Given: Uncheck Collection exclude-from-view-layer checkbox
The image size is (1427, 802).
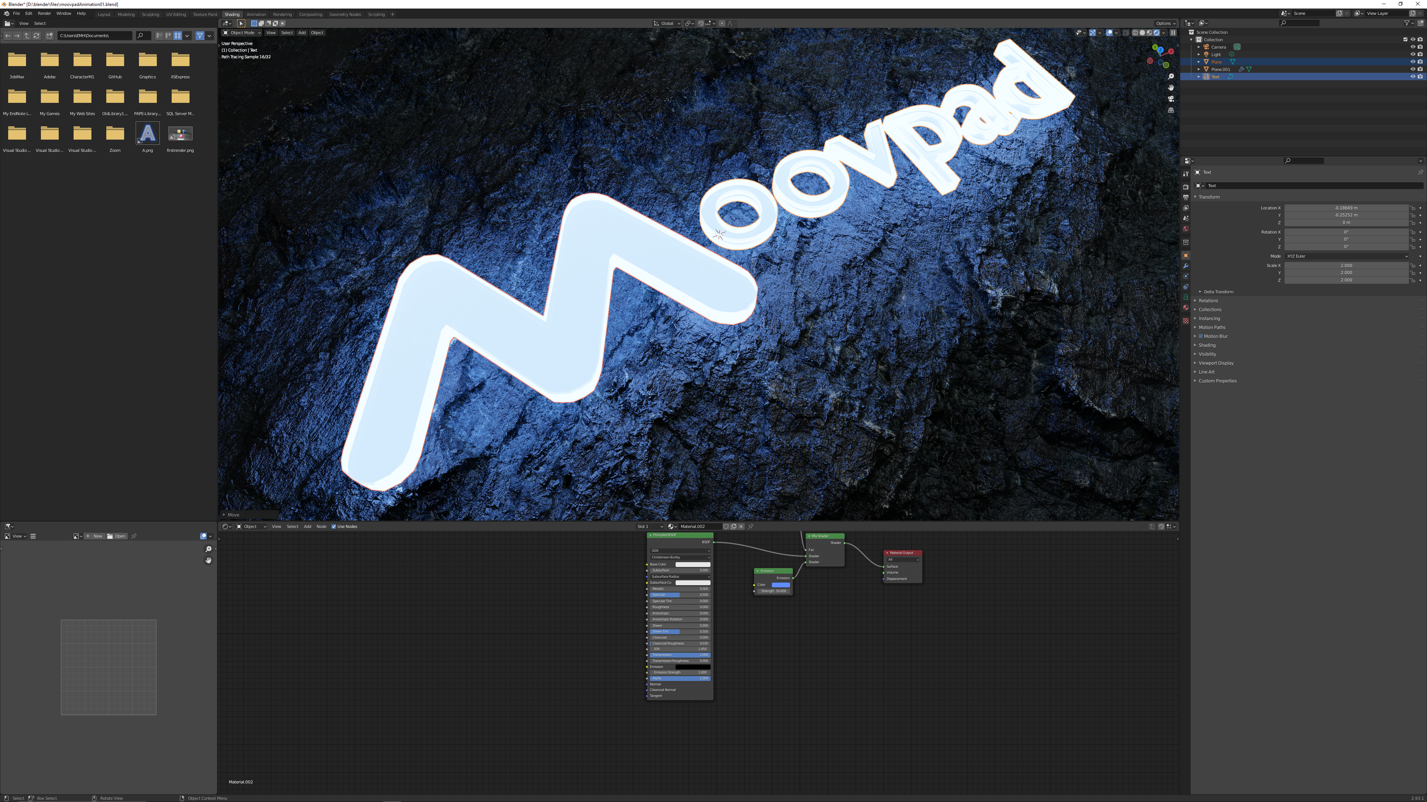Looking at the screenshot, I should (1405, 40).
